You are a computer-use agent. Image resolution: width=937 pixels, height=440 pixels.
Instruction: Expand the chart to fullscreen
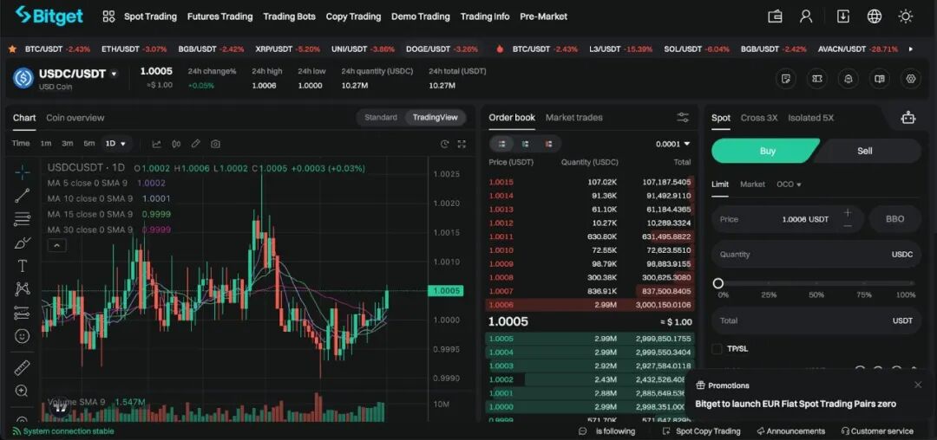pos(462,144)
